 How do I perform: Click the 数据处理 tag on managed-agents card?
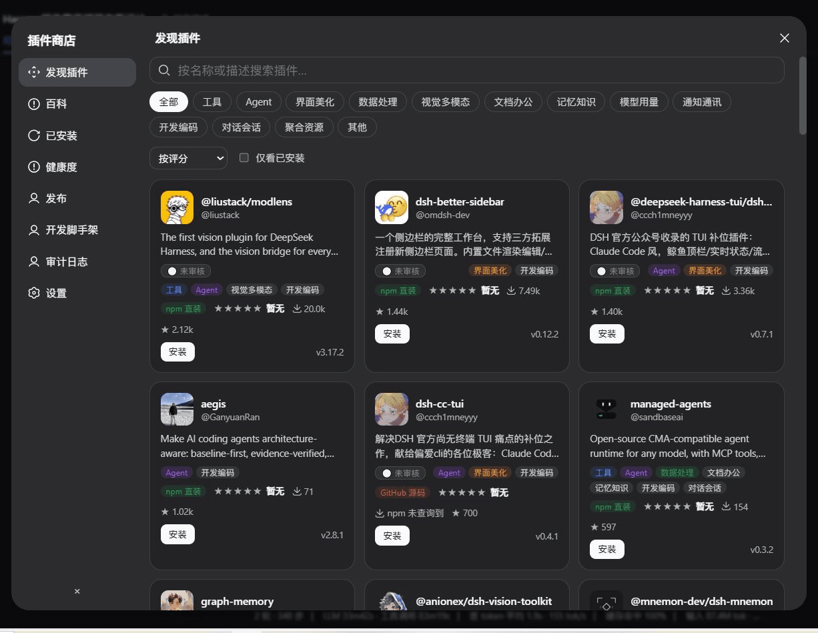[677, 472]
